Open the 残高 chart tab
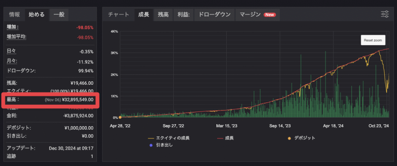397x166 pixels. click(163, 15)
